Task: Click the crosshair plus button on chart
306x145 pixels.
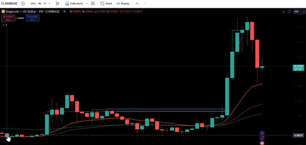Action: (7, 135)
